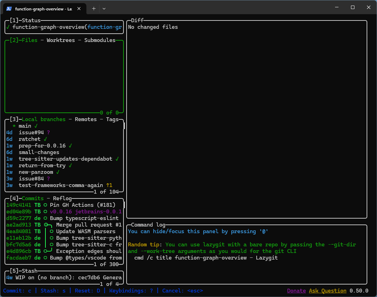This screenshot has height=297, width=377.
Task: Click the branches panel scrollbar thumb
Action: coord(124,126)
